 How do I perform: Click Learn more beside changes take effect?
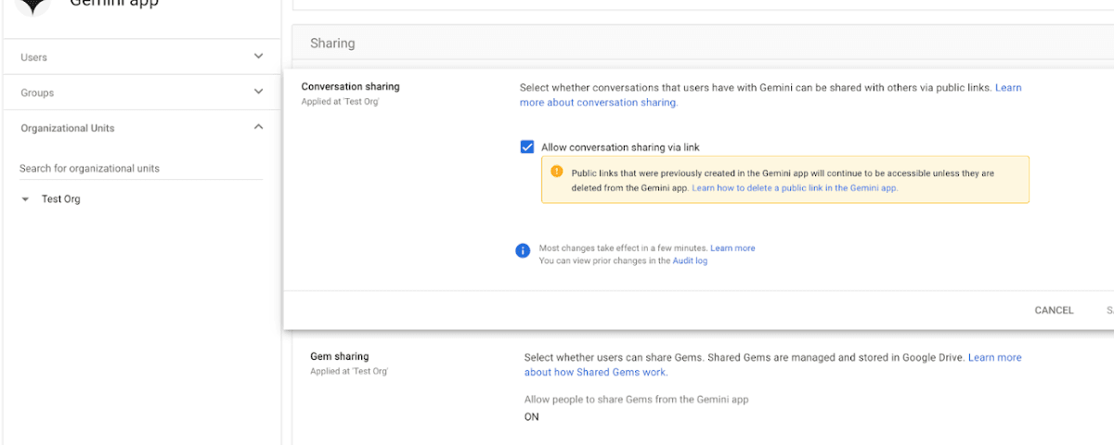click(732, 248)
